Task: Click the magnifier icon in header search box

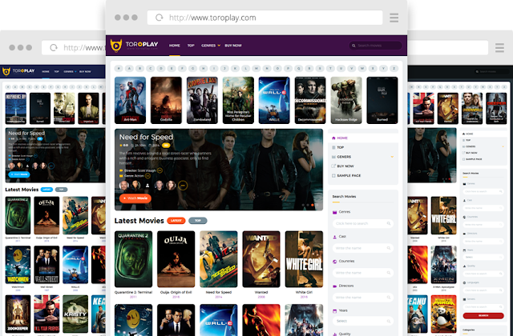Action: click(x=353, y=46)
